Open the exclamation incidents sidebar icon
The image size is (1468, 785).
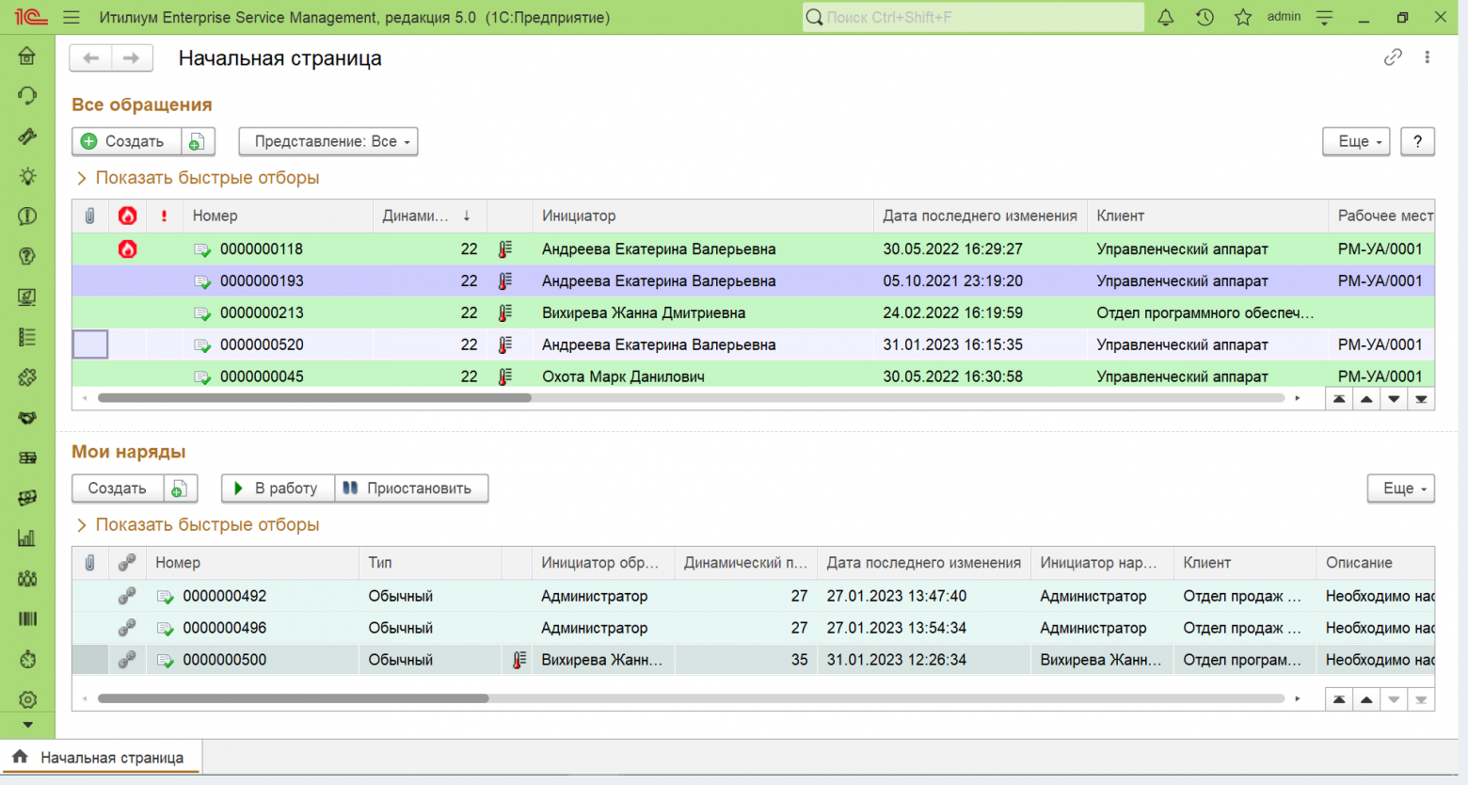[27, 216]
